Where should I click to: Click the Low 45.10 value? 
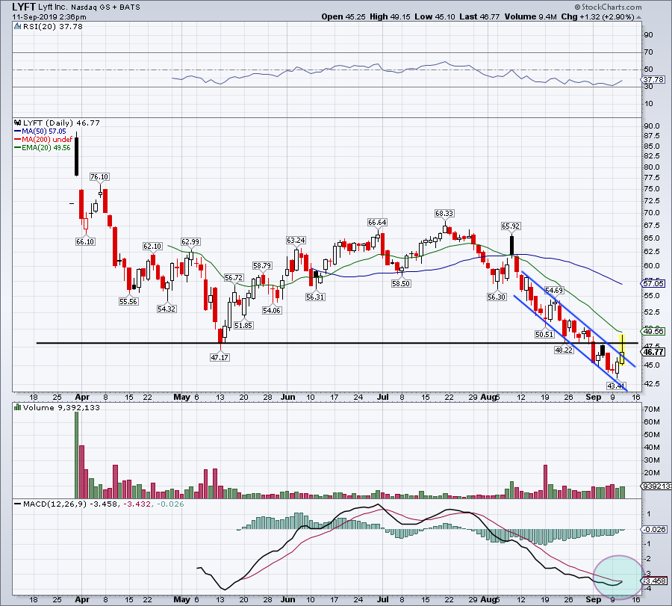435,16
